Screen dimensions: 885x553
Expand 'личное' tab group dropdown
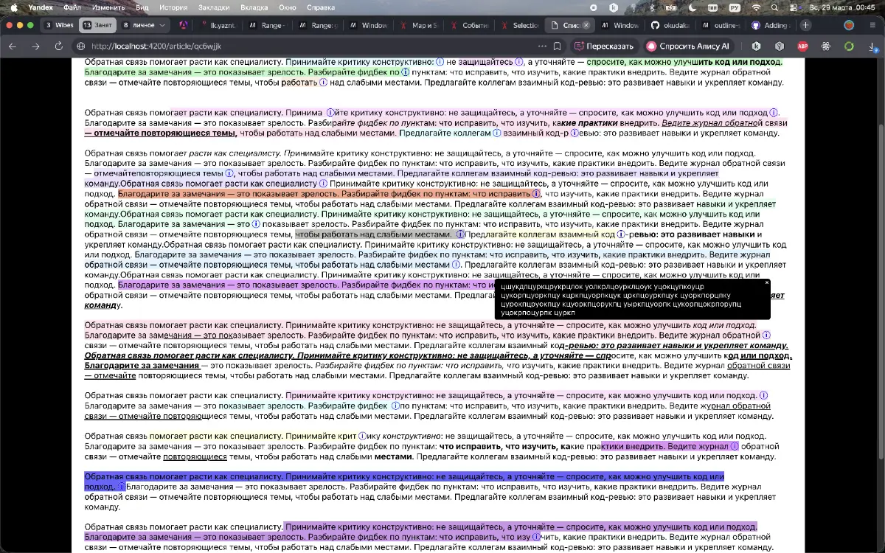click(x=164, y=25)
